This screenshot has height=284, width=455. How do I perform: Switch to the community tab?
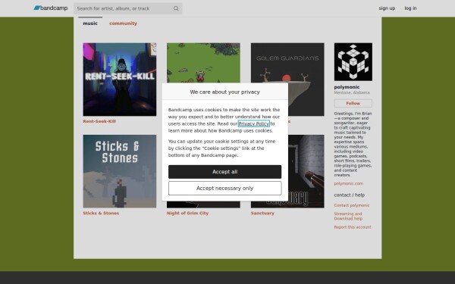point(123,23)
